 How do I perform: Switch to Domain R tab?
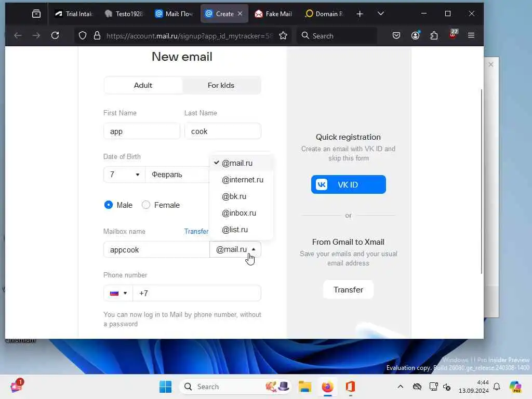(324, 14)
